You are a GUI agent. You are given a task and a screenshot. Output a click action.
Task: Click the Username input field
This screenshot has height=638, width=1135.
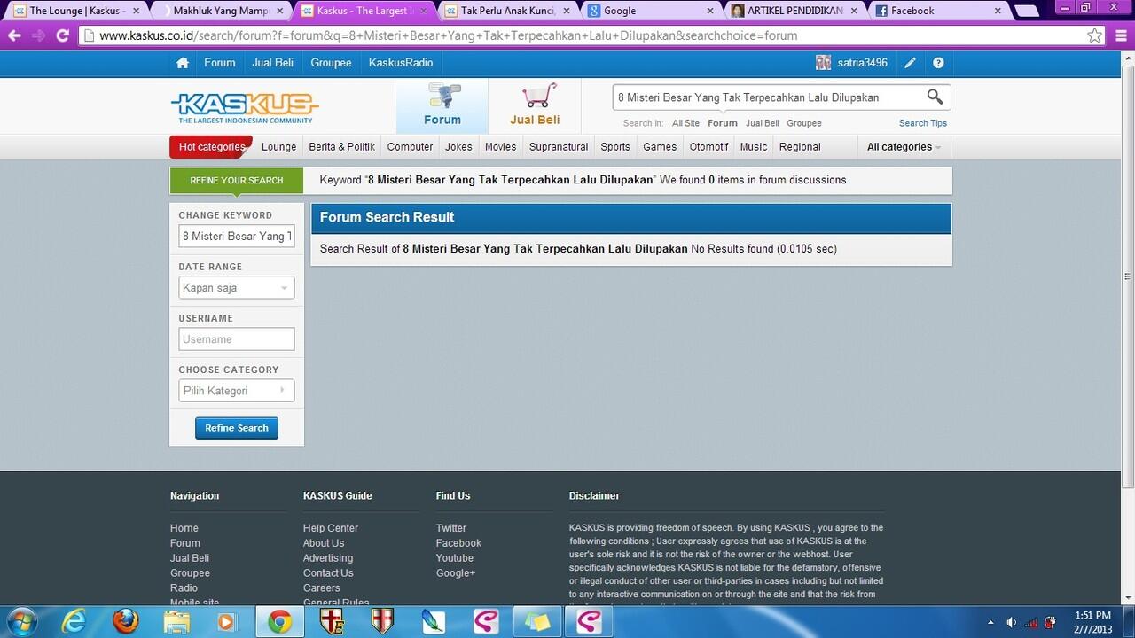coord(237,339)
